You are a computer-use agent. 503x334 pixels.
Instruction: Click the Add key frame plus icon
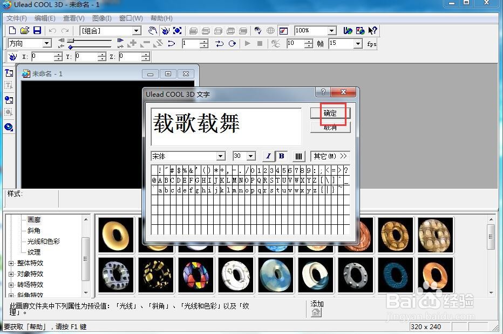pos(132,43)
